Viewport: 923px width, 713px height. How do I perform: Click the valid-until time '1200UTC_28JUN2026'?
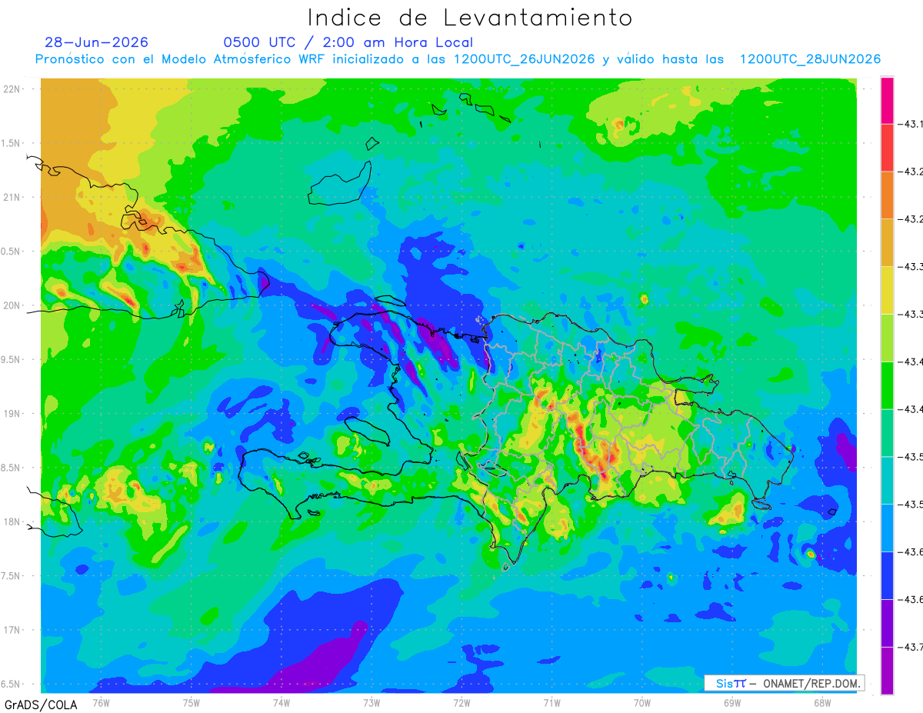click(x=810, y=59)
